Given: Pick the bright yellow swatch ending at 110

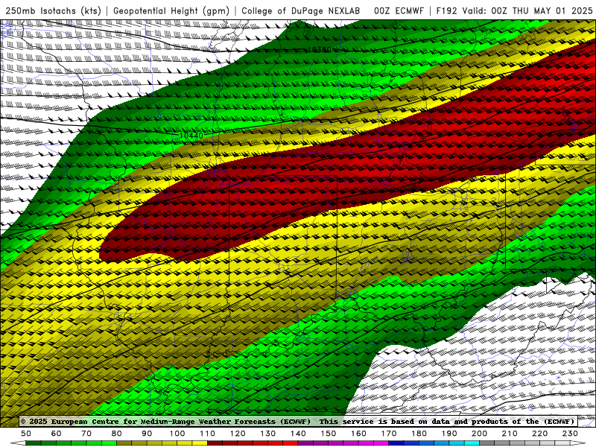Looking at the screenshot, I should [x=200, y=443].
